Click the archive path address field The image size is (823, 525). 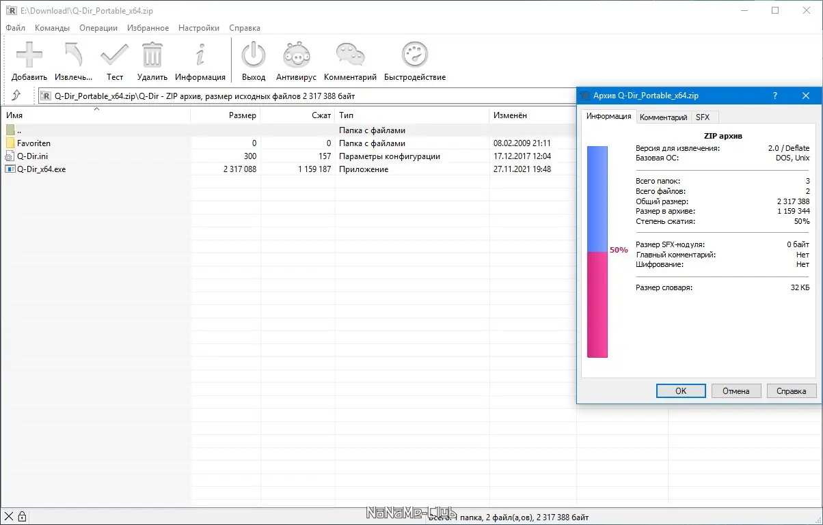[306, 96]
